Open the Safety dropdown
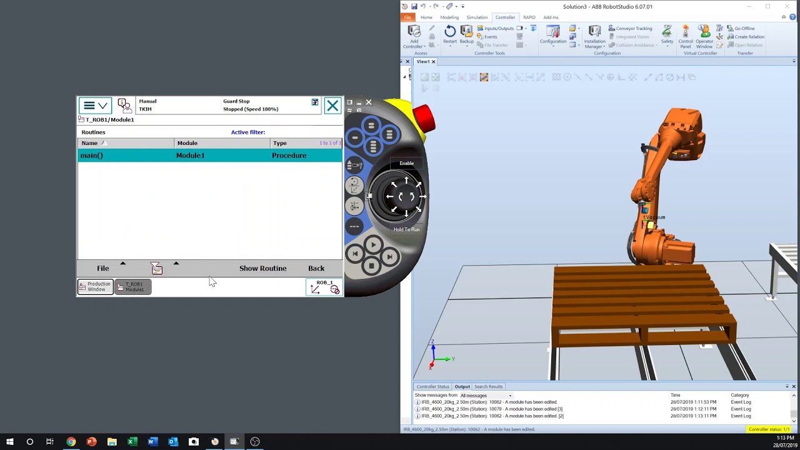The height and width of the screenshot is (450, 800). tap(667, 36)
